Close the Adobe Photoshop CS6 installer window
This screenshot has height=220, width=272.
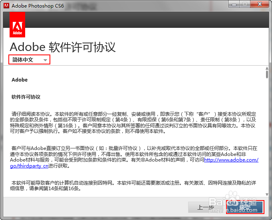tap(260, 4)
